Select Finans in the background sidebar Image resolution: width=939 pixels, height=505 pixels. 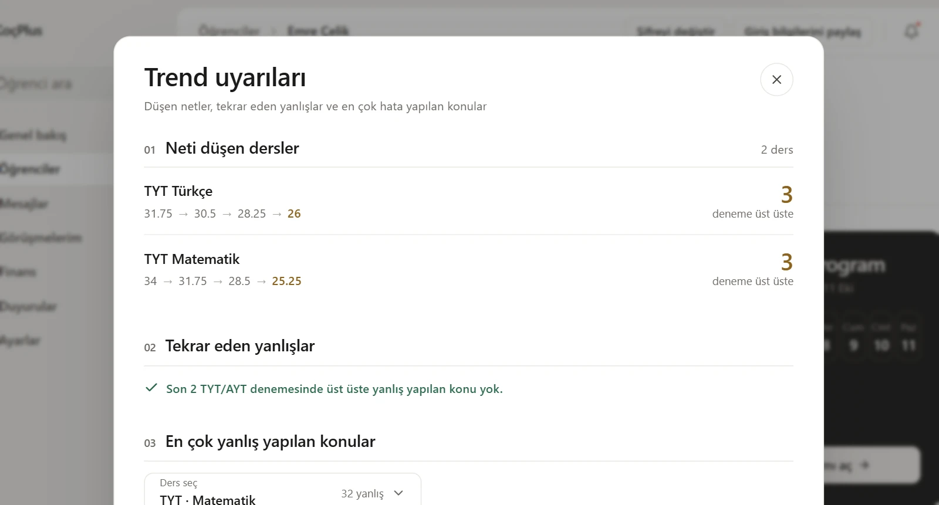tap(18, 272)
